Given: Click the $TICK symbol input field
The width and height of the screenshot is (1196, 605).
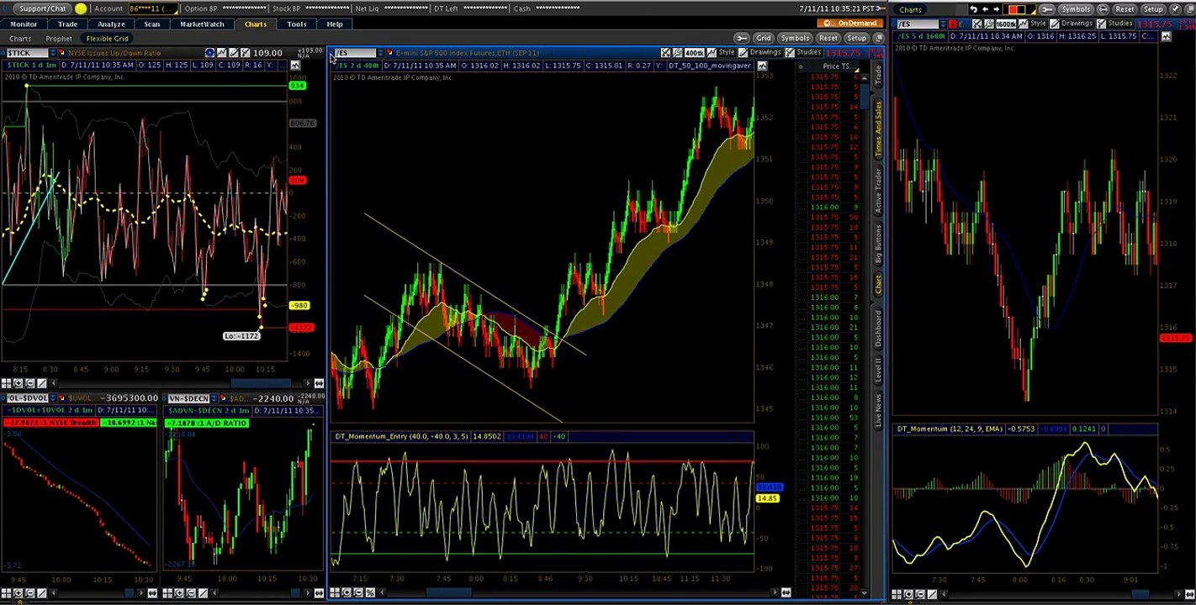Looking at the screenshot, I should tap(28, 53).
